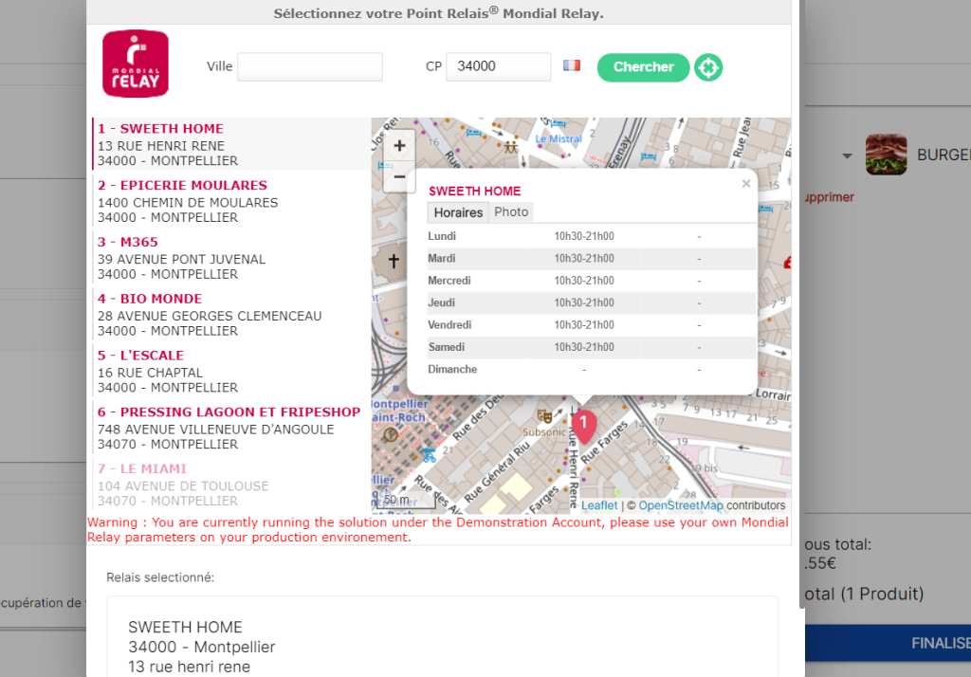Image resolution: width=971 pixels, height=677 pixels.
Task: Click the Subsonic theatre icon on map
Action: point(544,415)
